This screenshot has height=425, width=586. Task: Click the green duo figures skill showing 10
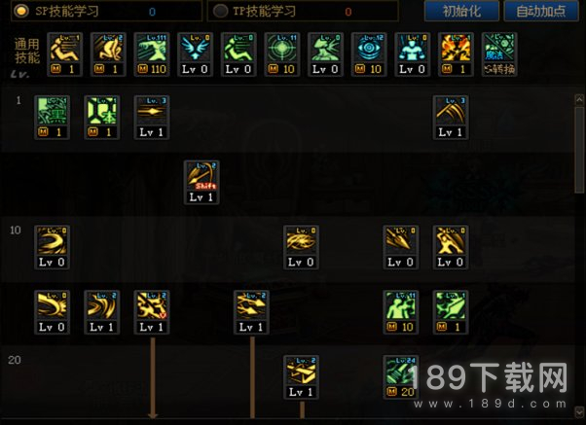tap(401, 312)
